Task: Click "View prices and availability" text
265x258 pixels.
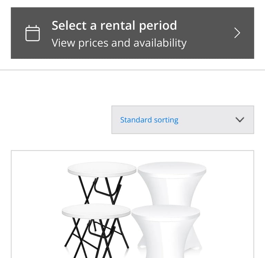Action: pyautogui.click(x=119, y=43)
